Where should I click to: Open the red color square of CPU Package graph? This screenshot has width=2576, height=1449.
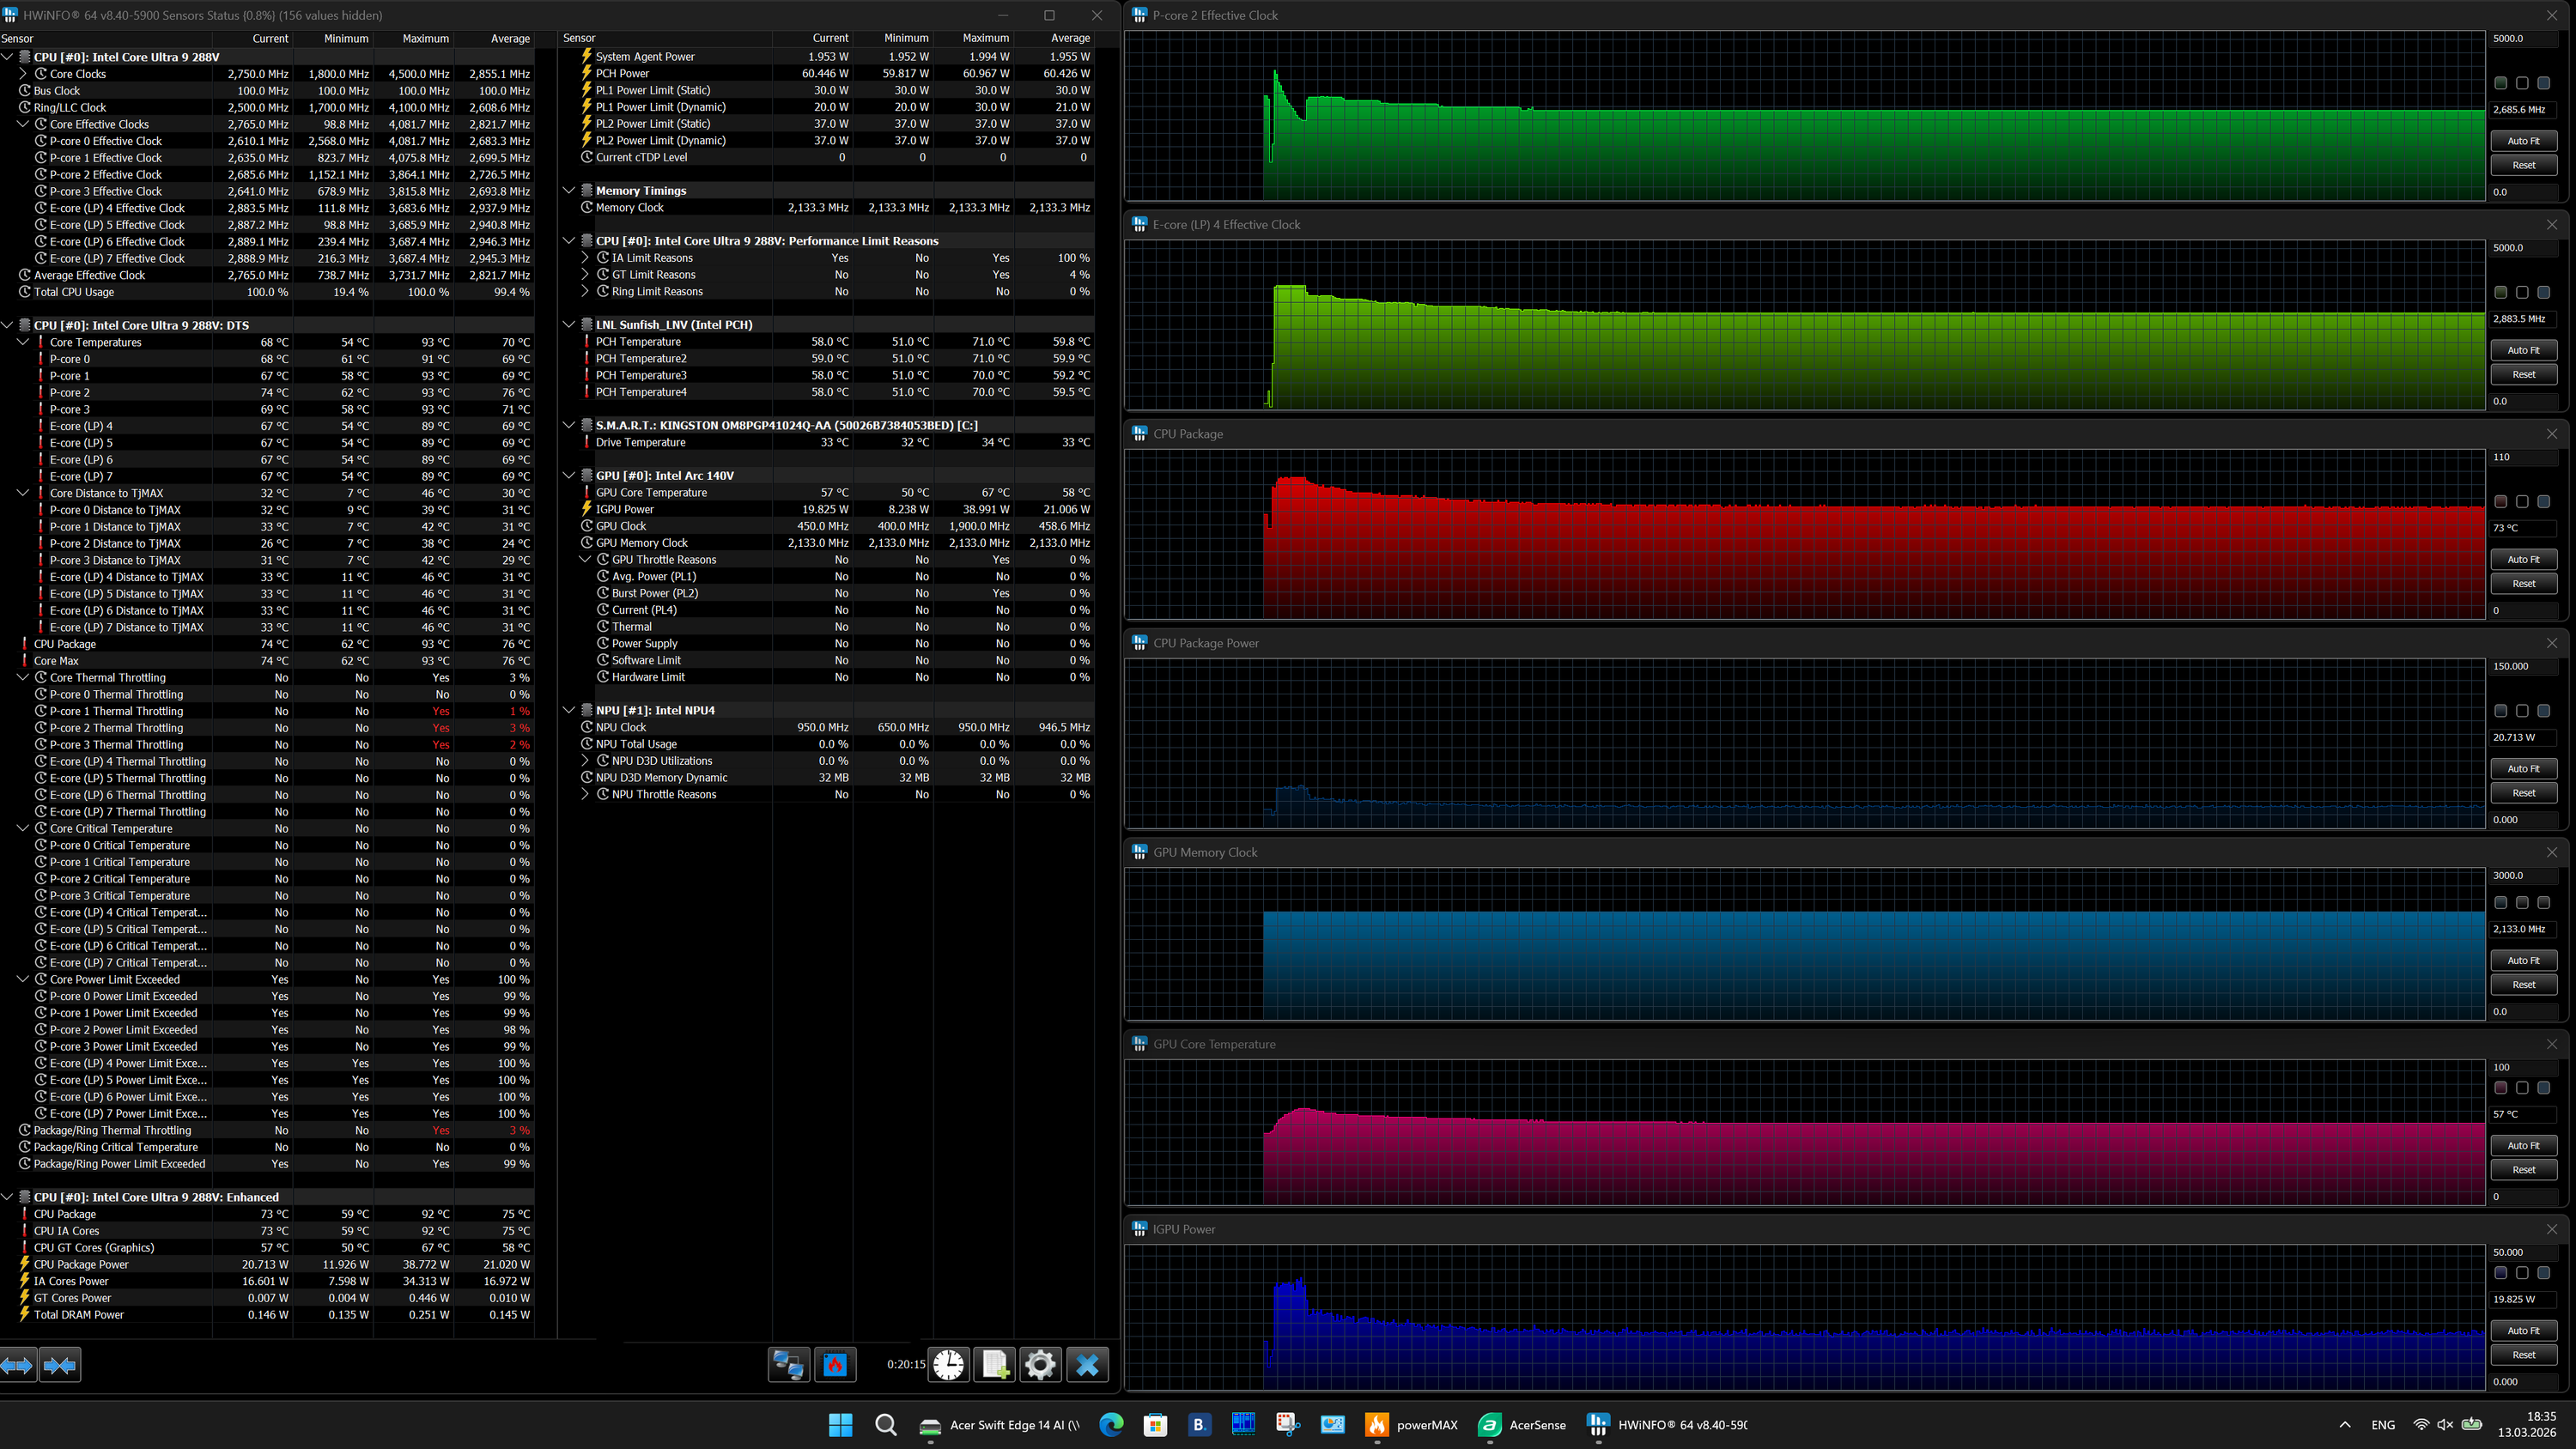[2500, 501]
